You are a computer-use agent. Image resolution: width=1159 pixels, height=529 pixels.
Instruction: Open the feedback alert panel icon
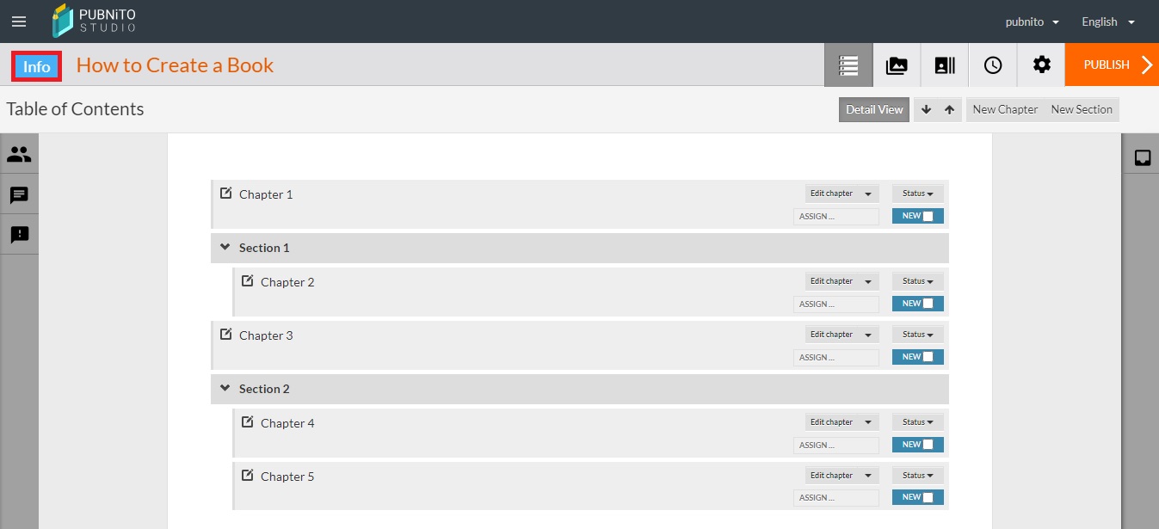coord(19,235)
